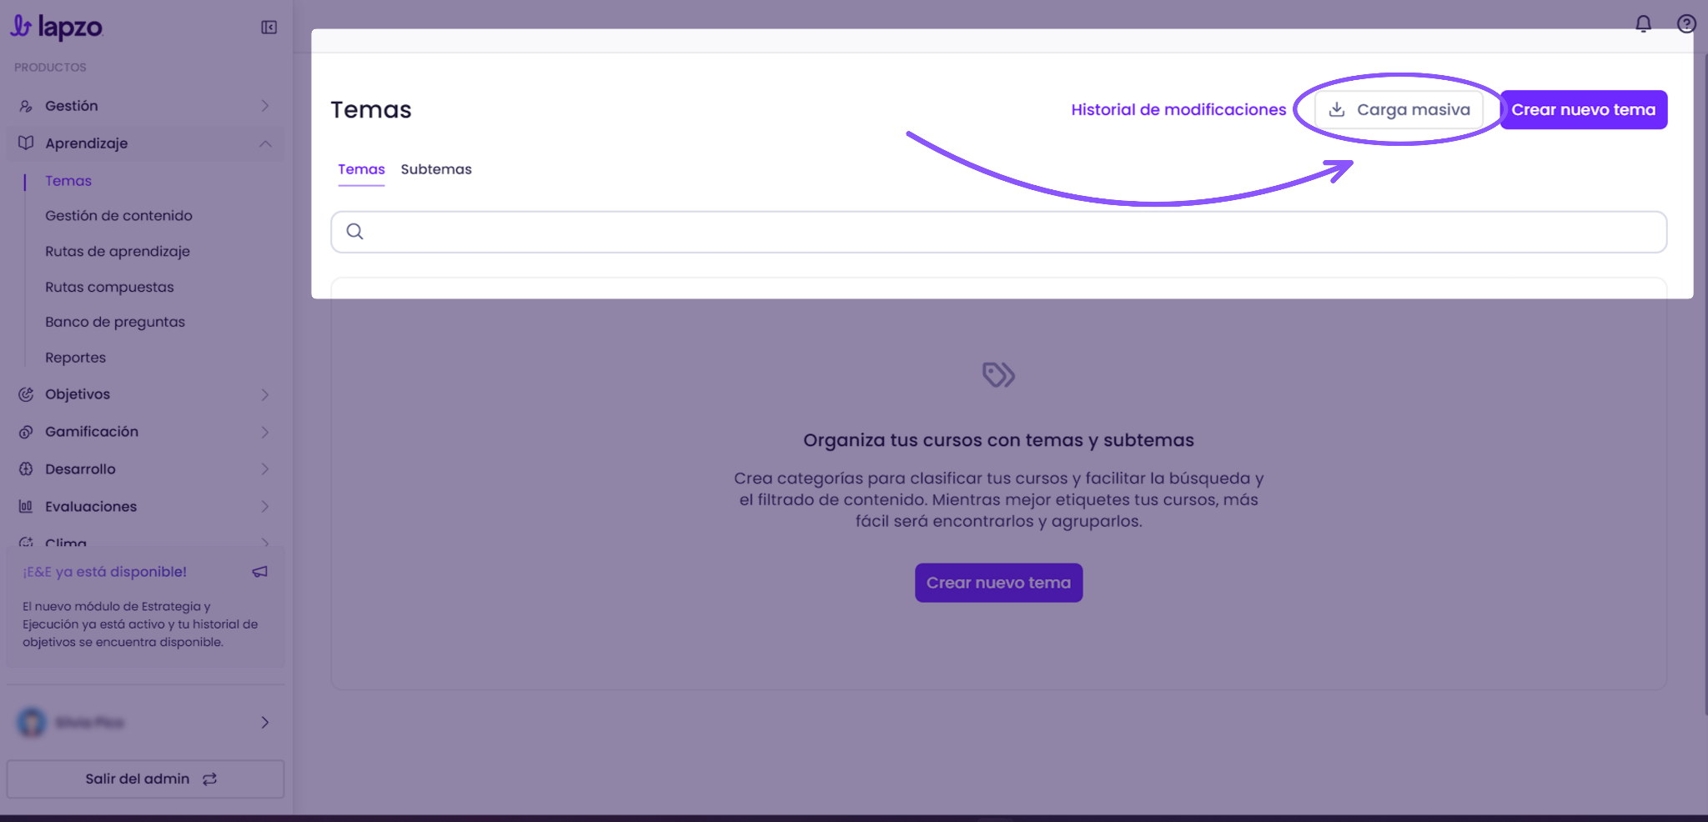Click the Evaluaciones chart icon
This screenshot has width=1708, height=822.
click(x=26, y=507)
